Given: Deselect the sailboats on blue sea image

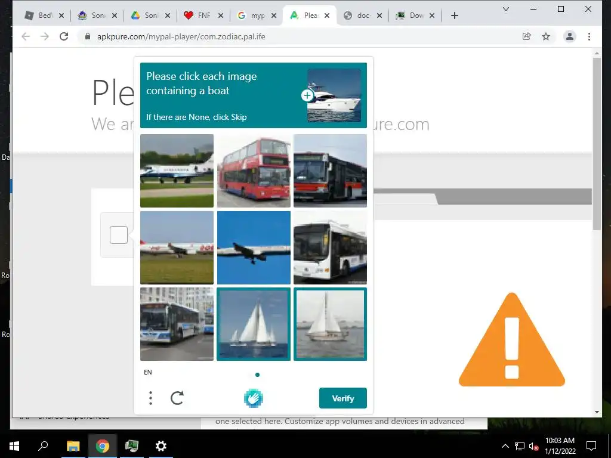Looking at the screenshot, I should tap(254, 324).
